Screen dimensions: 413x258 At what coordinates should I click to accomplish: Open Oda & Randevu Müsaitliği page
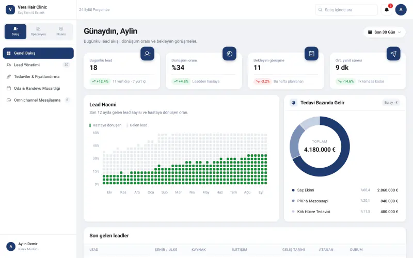(x=38, y=88)
